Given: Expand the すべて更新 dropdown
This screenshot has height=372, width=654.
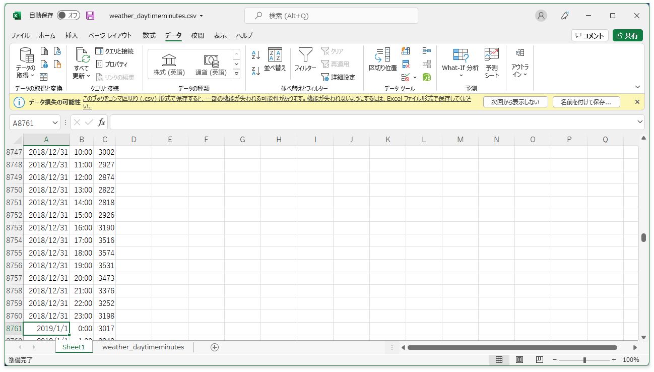Looking at the screenshot, I should (81, 72).
